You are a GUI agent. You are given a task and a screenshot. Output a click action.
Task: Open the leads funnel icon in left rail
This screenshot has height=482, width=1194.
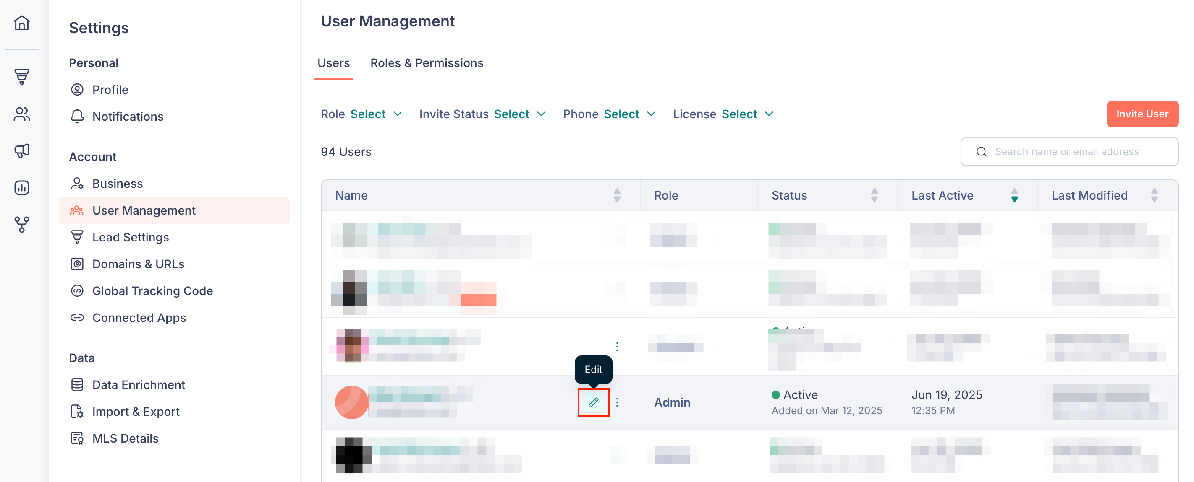click(x=22, y=77)
